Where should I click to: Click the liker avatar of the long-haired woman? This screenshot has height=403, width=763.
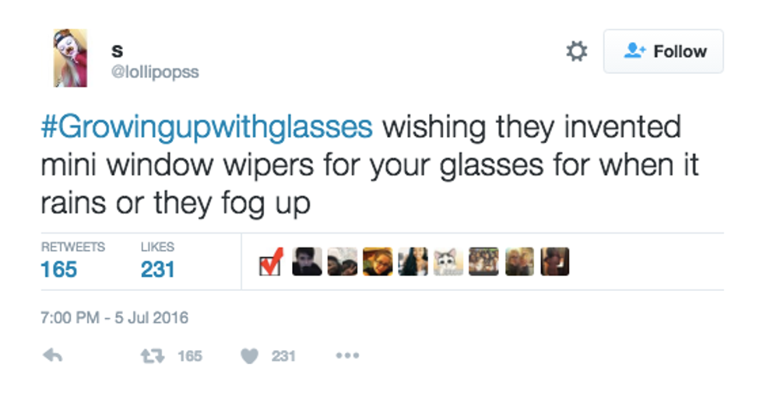click(x=413, y=262)
